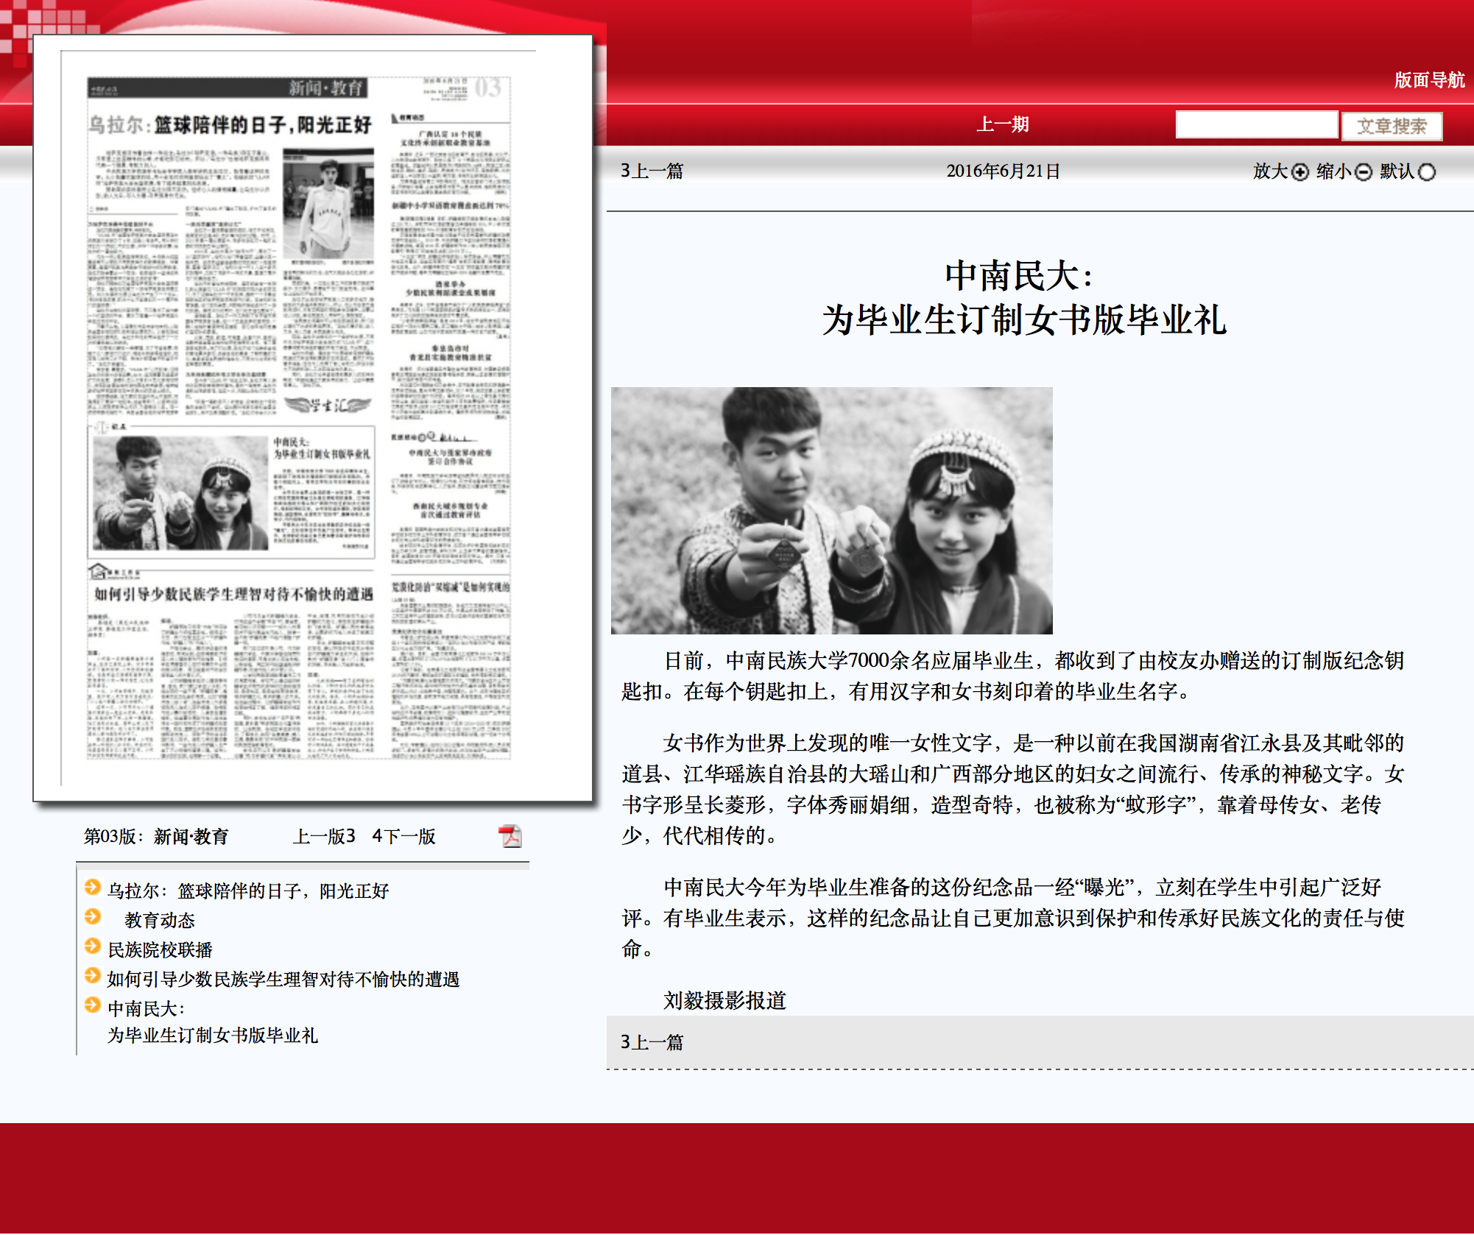Click orange arrow beside 乌拉尔 article
1474x1235 pixels.
(93, 887)
